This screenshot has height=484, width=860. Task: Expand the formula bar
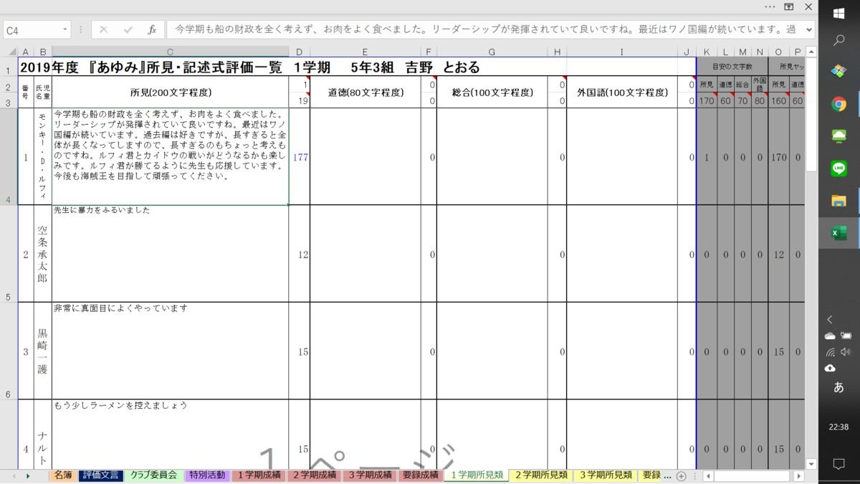click(809, 30)
